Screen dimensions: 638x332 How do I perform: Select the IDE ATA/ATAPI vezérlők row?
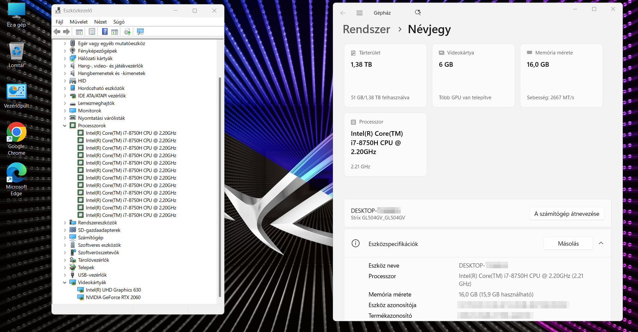coord(102,96)
